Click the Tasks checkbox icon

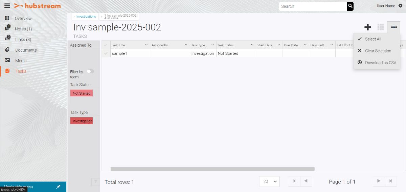[7, 71]
